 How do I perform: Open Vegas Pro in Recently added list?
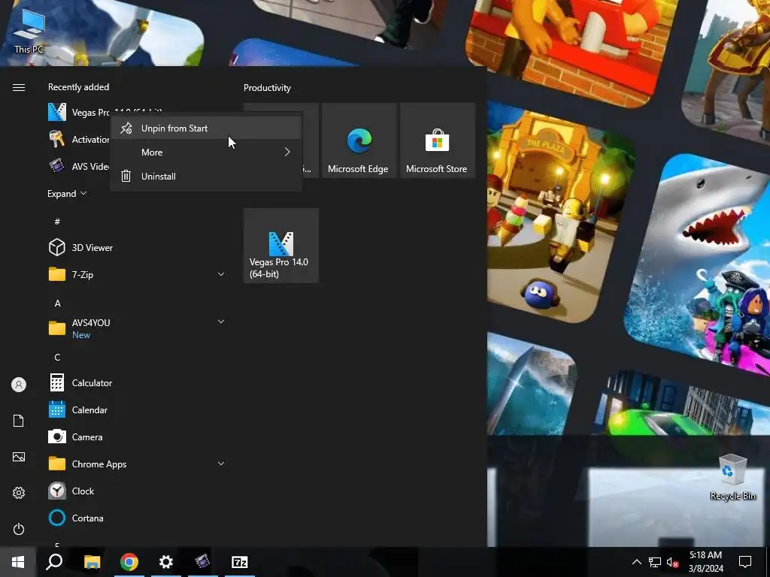pyautogui.click(x=78, y=113)
